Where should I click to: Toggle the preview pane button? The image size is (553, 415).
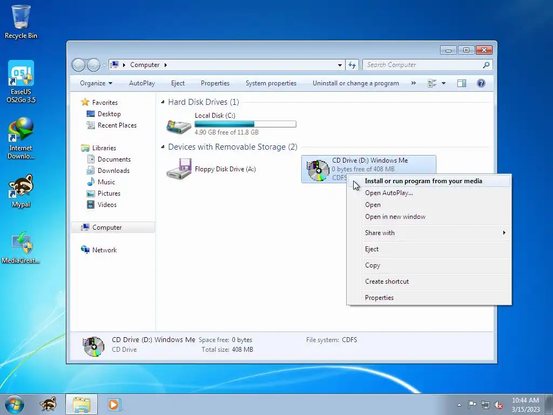(462, 83)
